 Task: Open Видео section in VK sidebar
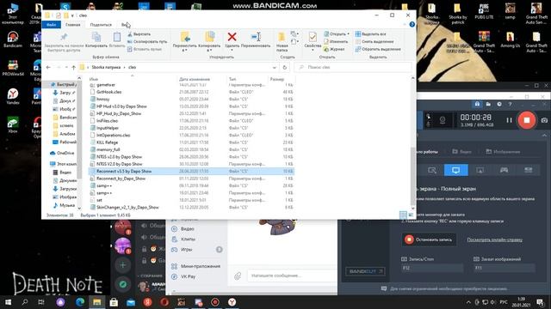(x=188, y=229)
